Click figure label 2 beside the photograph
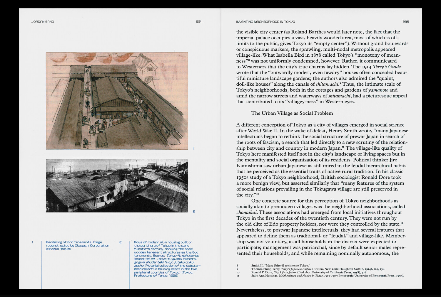 [193, 212]
